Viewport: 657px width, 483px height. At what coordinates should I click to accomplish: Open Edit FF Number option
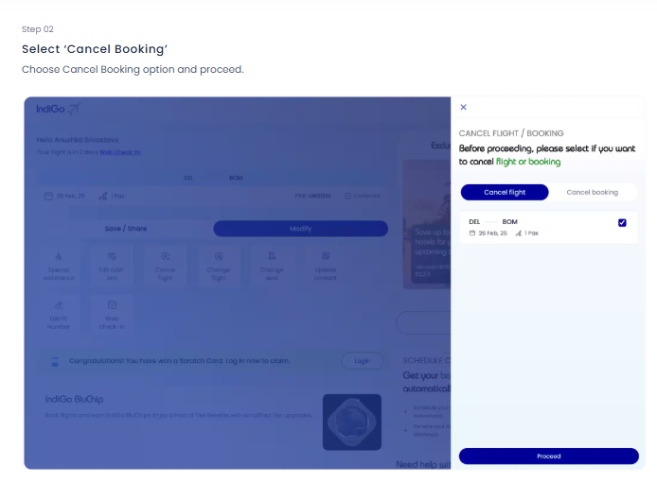click(x=60, y=315)
